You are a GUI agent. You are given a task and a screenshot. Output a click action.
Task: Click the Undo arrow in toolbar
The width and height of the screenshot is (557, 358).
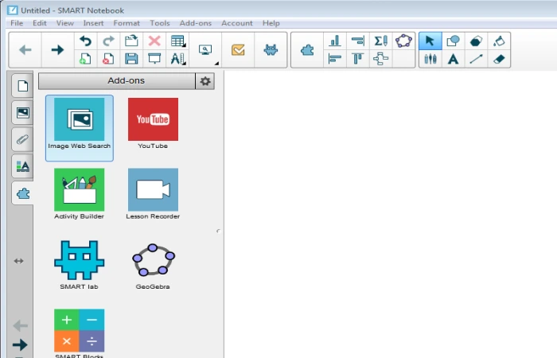[x=86, y=41]
